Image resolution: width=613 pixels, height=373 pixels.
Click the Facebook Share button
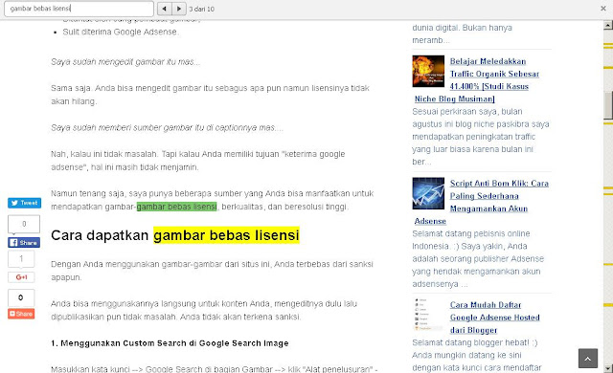(24, 242)
